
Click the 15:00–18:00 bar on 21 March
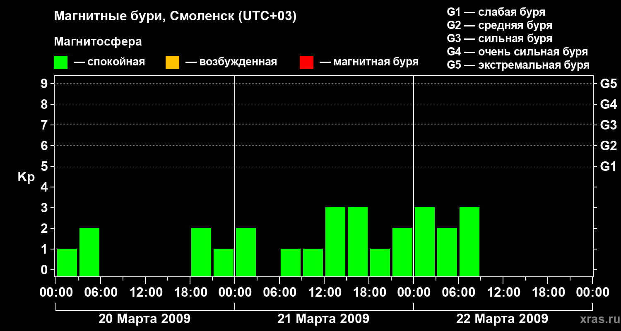(x=358, y=242)
